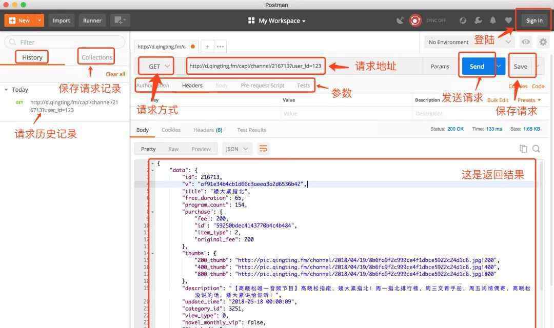Click the workspace grid icon

tap(251, 20)
